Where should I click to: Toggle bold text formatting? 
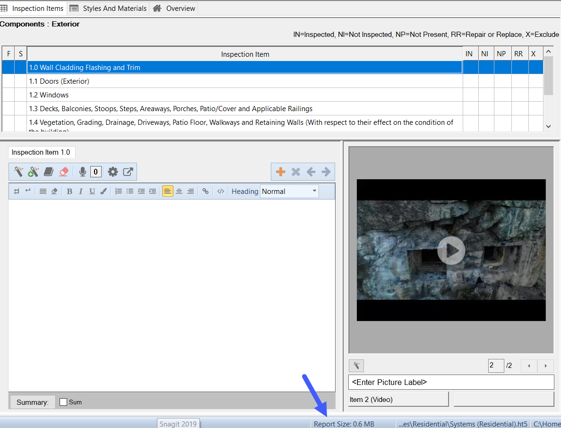(x=69, y=192)
